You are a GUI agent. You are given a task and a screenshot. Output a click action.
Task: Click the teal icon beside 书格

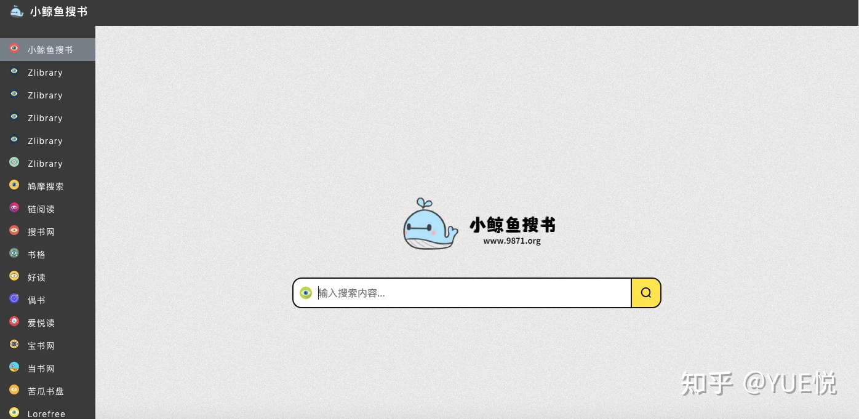tap(14, 253)
